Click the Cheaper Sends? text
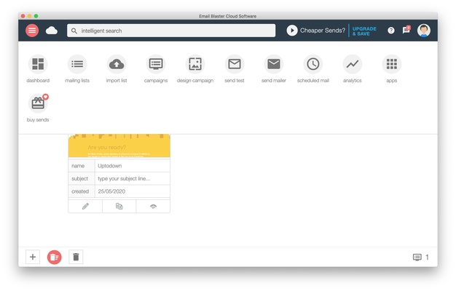This screenshot has height=291, width=456. (x=323, y=31)
